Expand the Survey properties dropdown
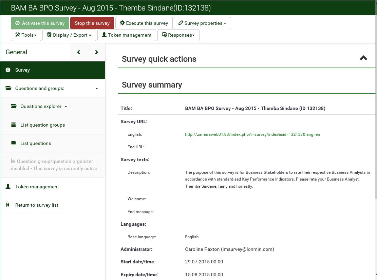 (202, 23)
